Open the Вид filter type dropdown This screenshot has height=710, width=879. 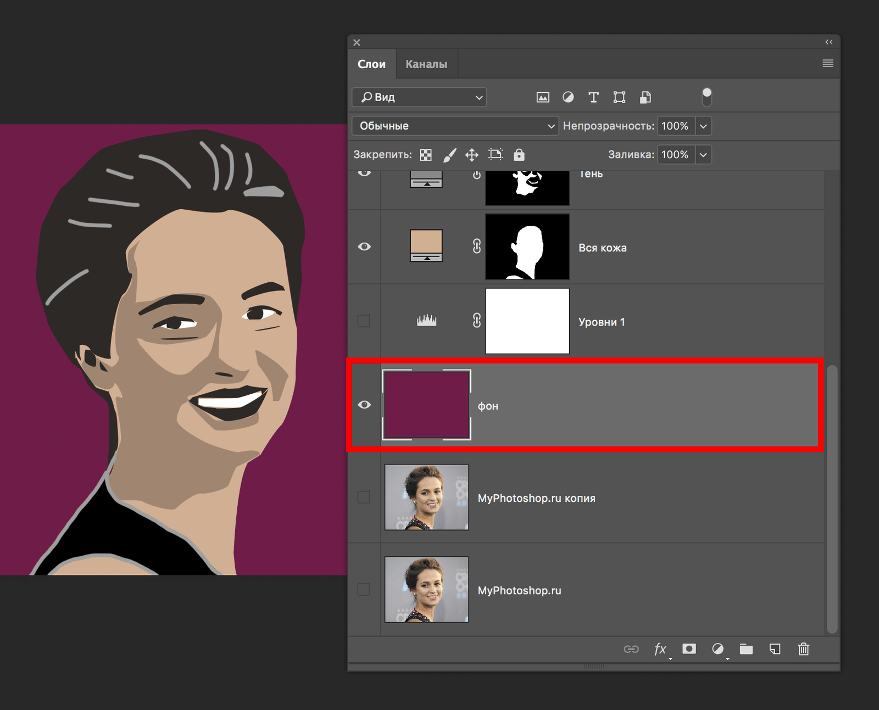[x=419, y=97]
